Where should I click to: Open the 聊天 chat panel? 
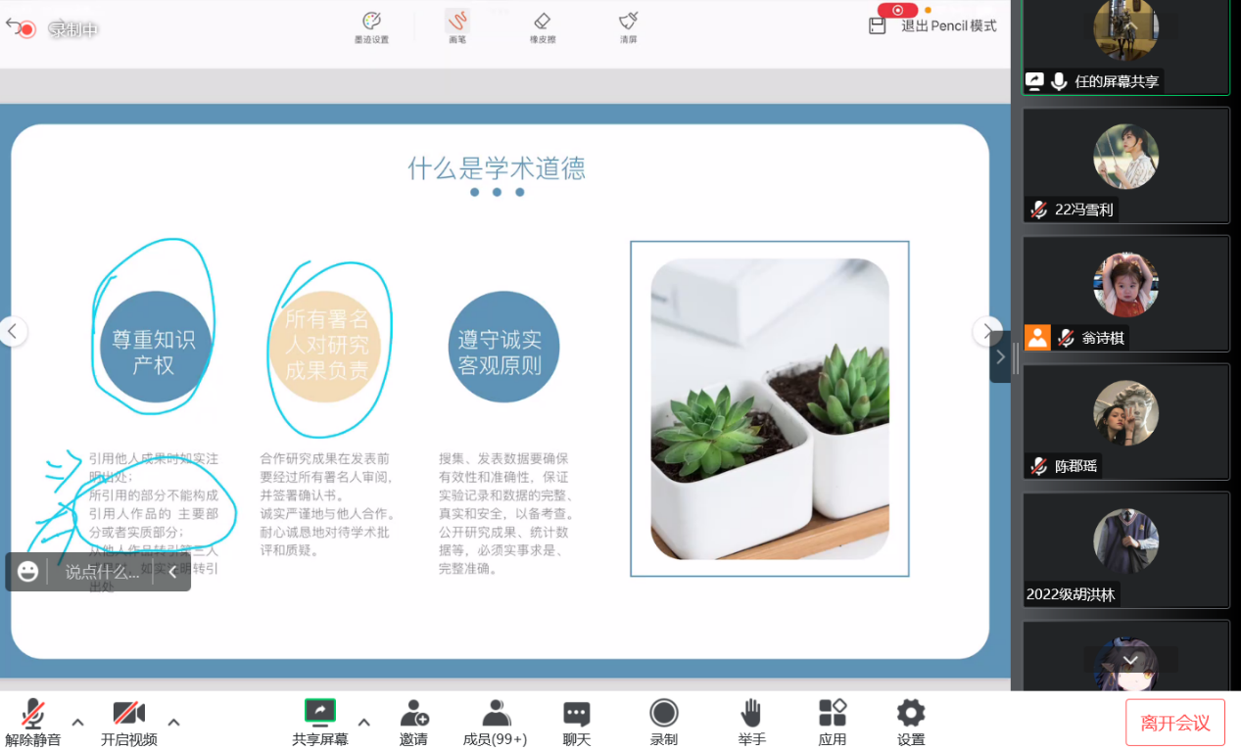tap(577, 723)
